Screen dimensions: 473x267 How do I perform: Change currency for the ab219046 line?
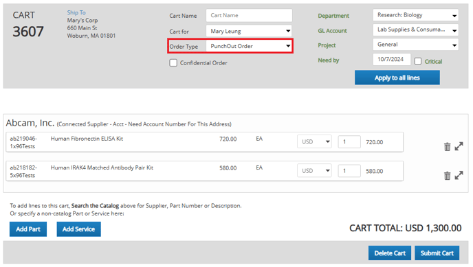(314, 142)
